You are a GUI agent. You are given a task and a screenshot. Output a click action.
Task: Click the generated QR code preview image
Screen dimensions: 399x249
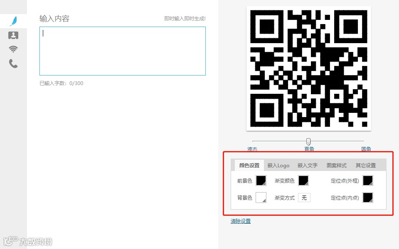tap(309, 68)
